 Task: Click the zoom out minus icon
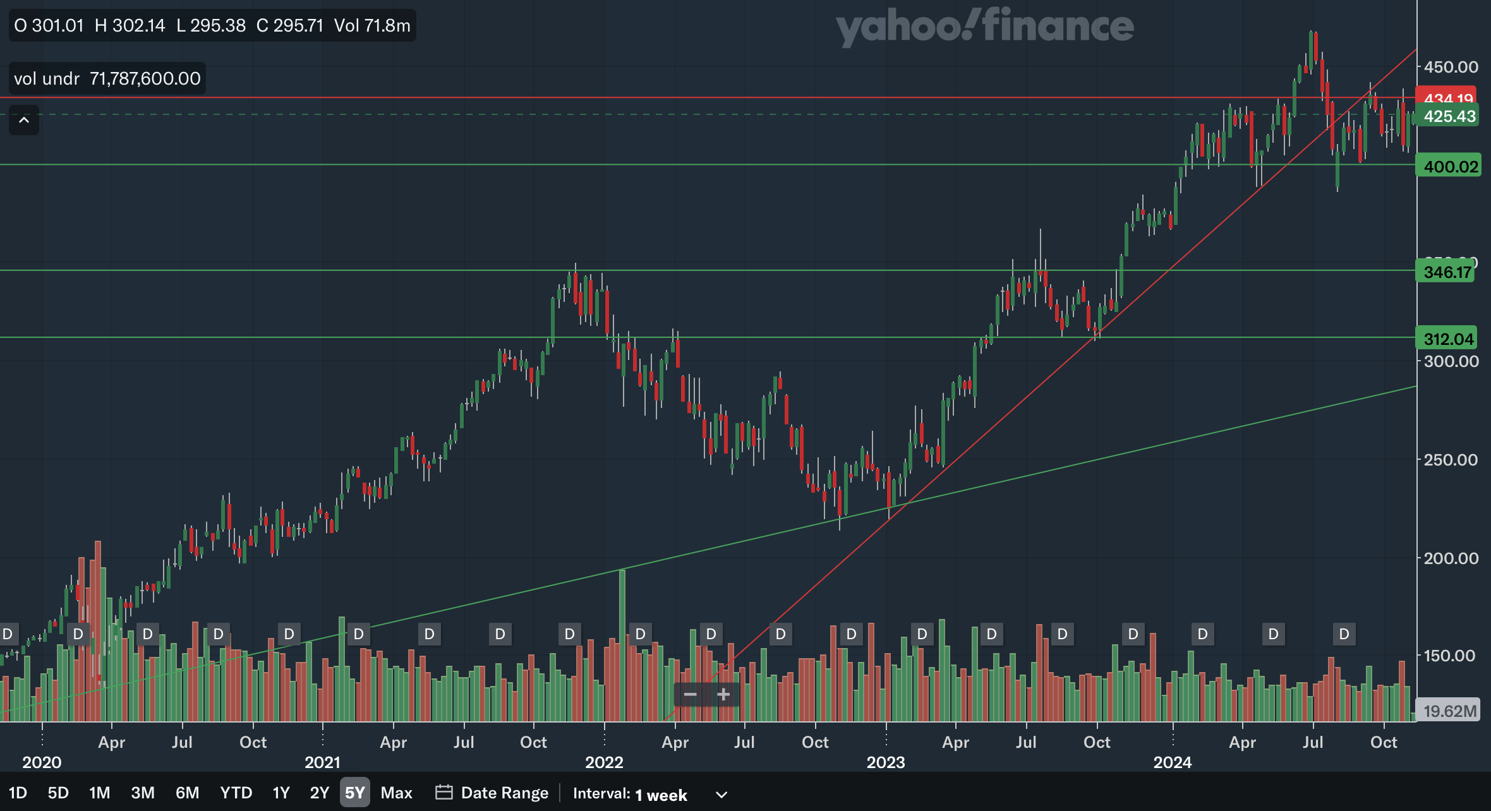point(690,695)
